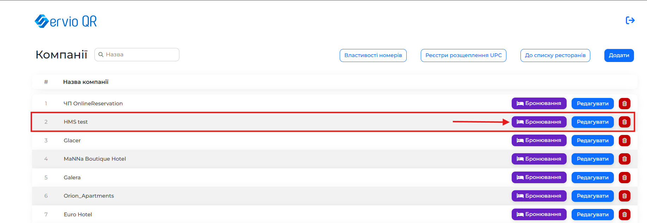Delete Orion_Apartments using trash icon
Image resolution: width=647 pixels, height=223 pixels.
point(624,196)
